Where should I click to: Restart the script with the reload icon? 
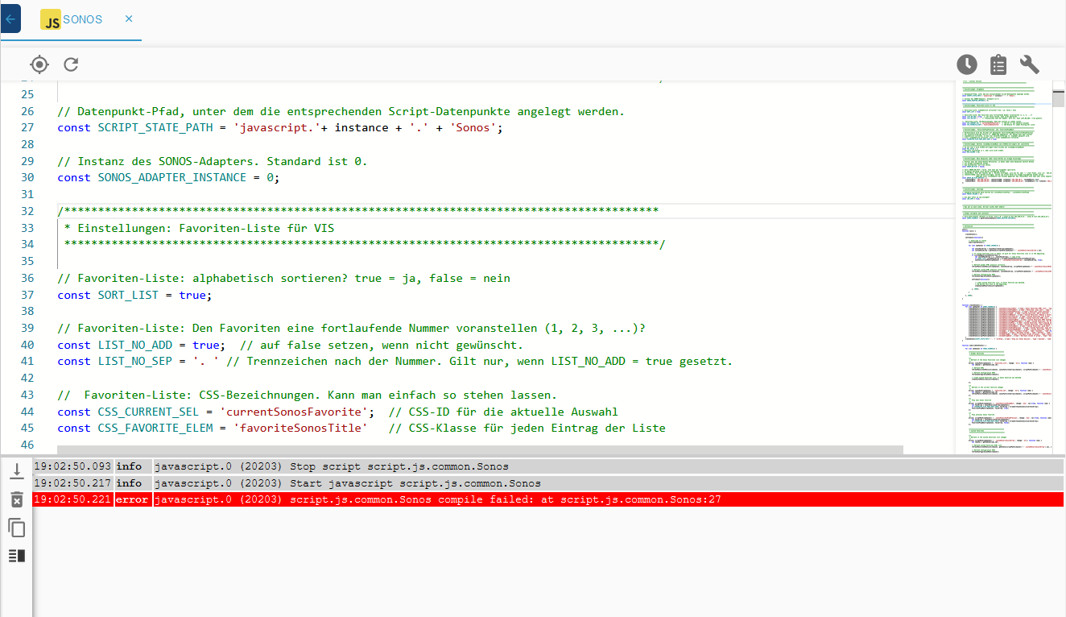71,64
